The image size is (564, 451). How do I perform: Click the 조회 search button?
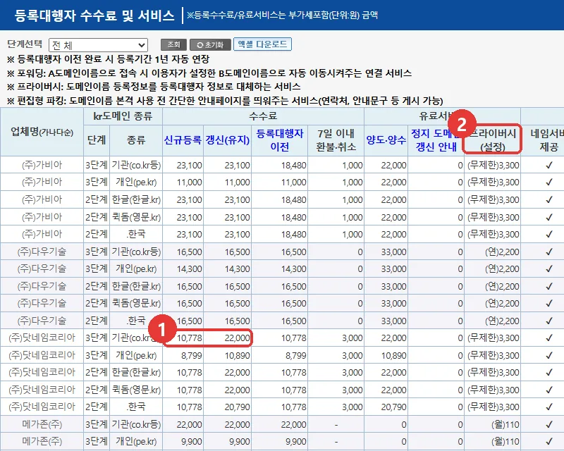pyautogui.click(x=173, y=44)
